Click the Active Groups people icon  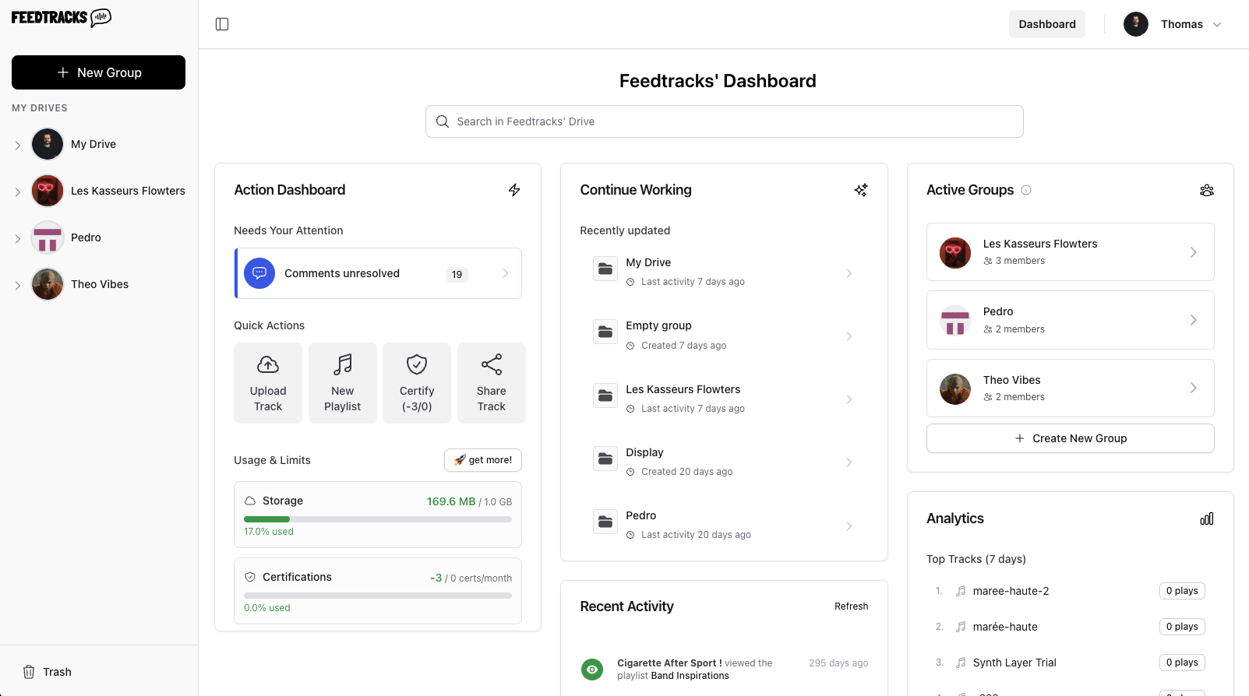(x=1207, y=190)
